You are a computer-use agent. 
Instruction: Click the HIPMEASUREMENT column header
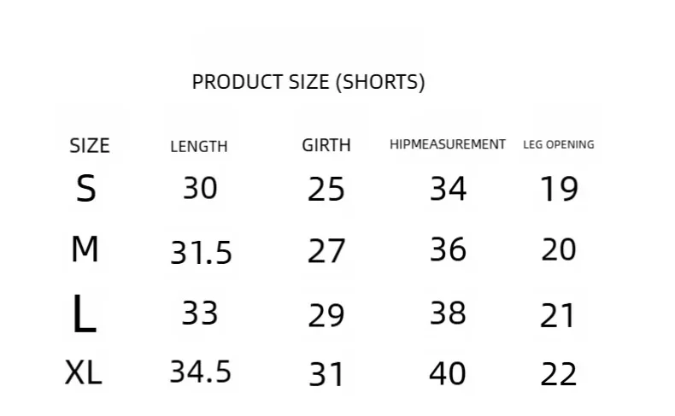(x=448, y=144)
